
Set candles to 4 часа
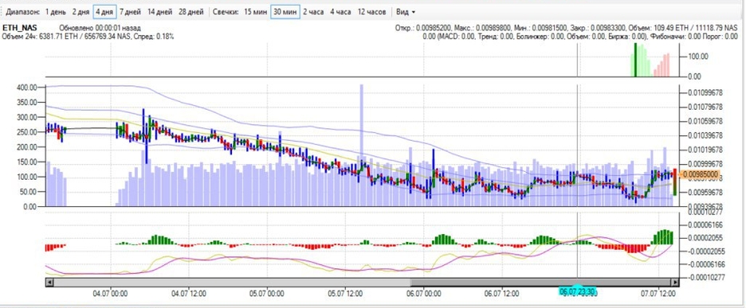[340, 12]
